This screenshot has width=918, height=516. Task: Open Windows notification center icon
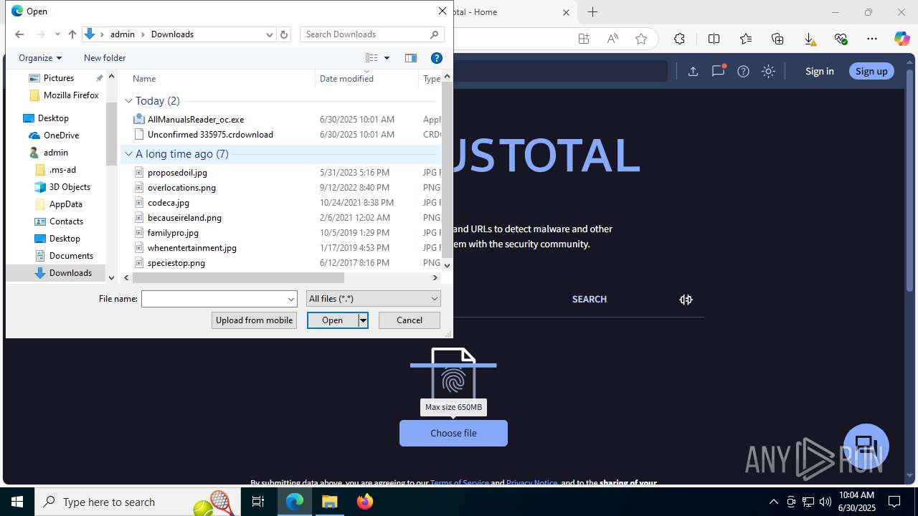click(894, 502)
